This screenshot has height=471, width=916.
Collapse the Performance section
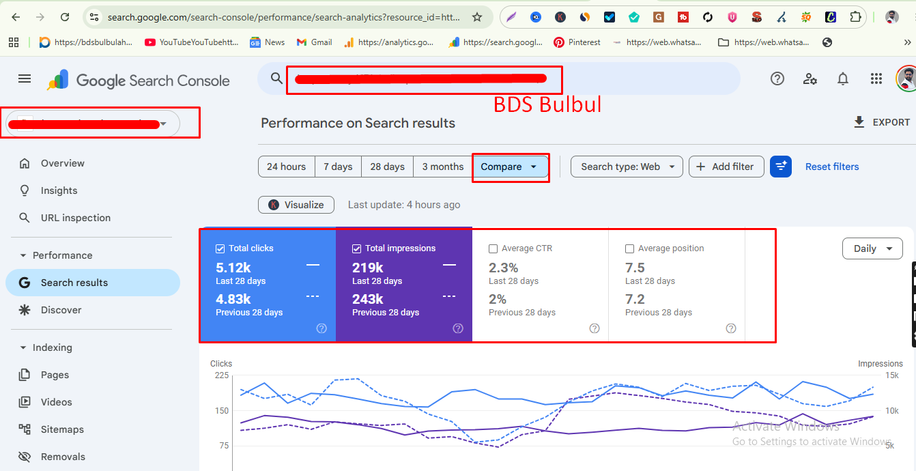tap(23, 255)
